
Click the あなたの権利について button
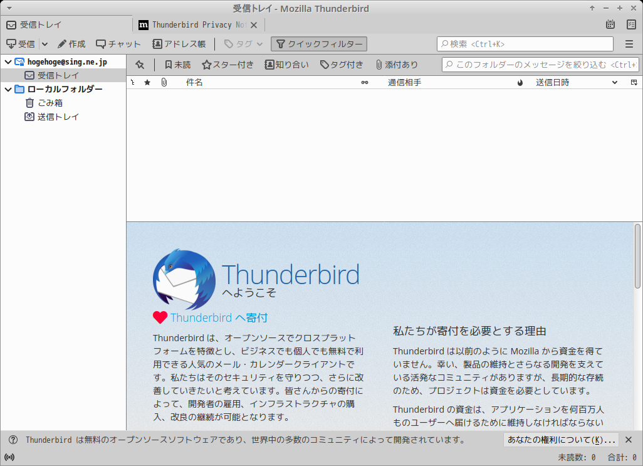[x=562, y=440]
